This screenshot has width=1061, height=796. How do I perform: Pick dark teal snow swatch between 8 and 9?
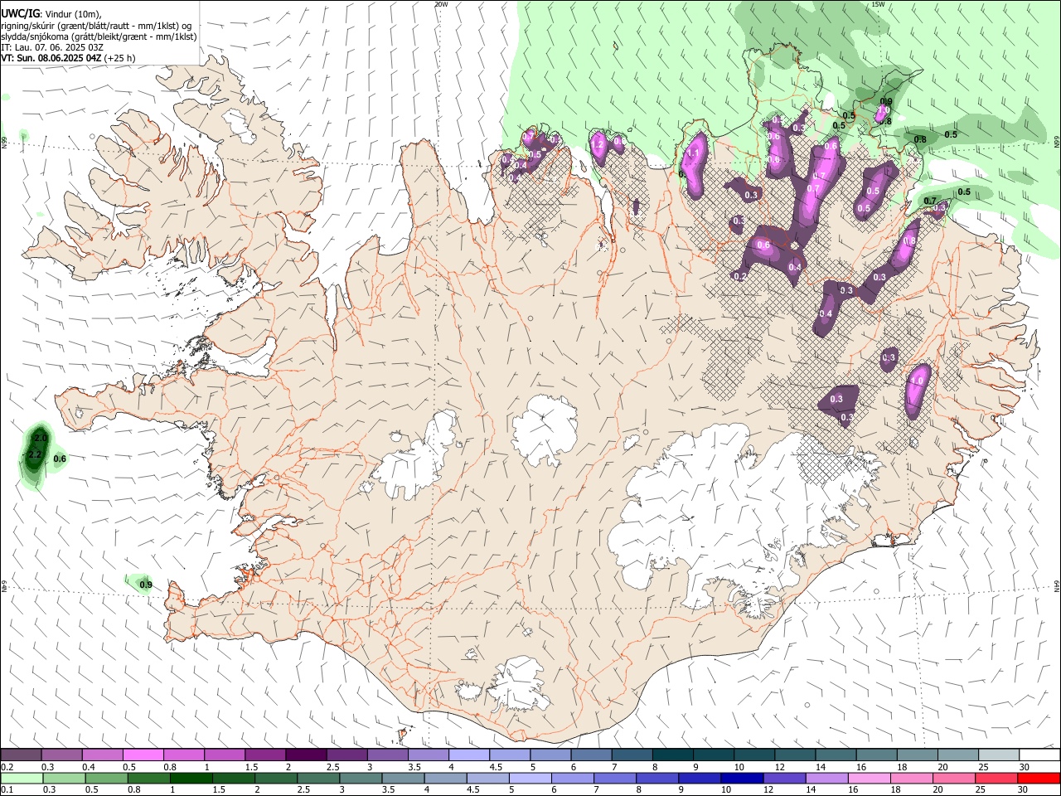673,755
